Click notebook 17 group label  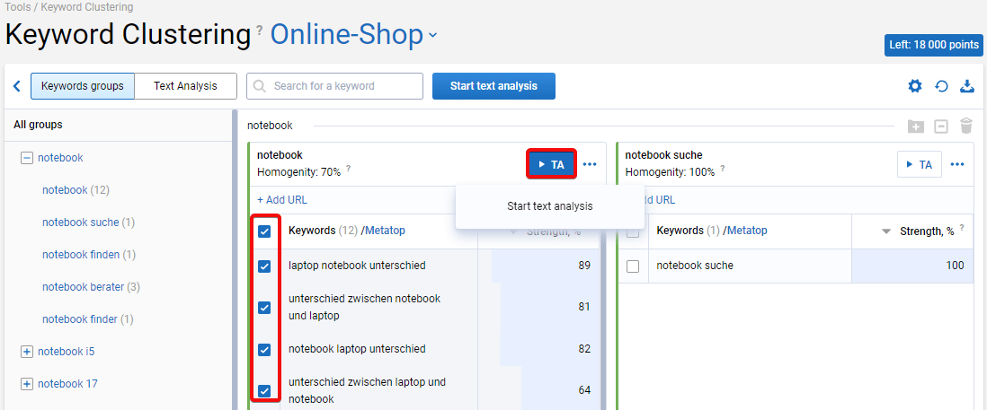click(67, 384)
